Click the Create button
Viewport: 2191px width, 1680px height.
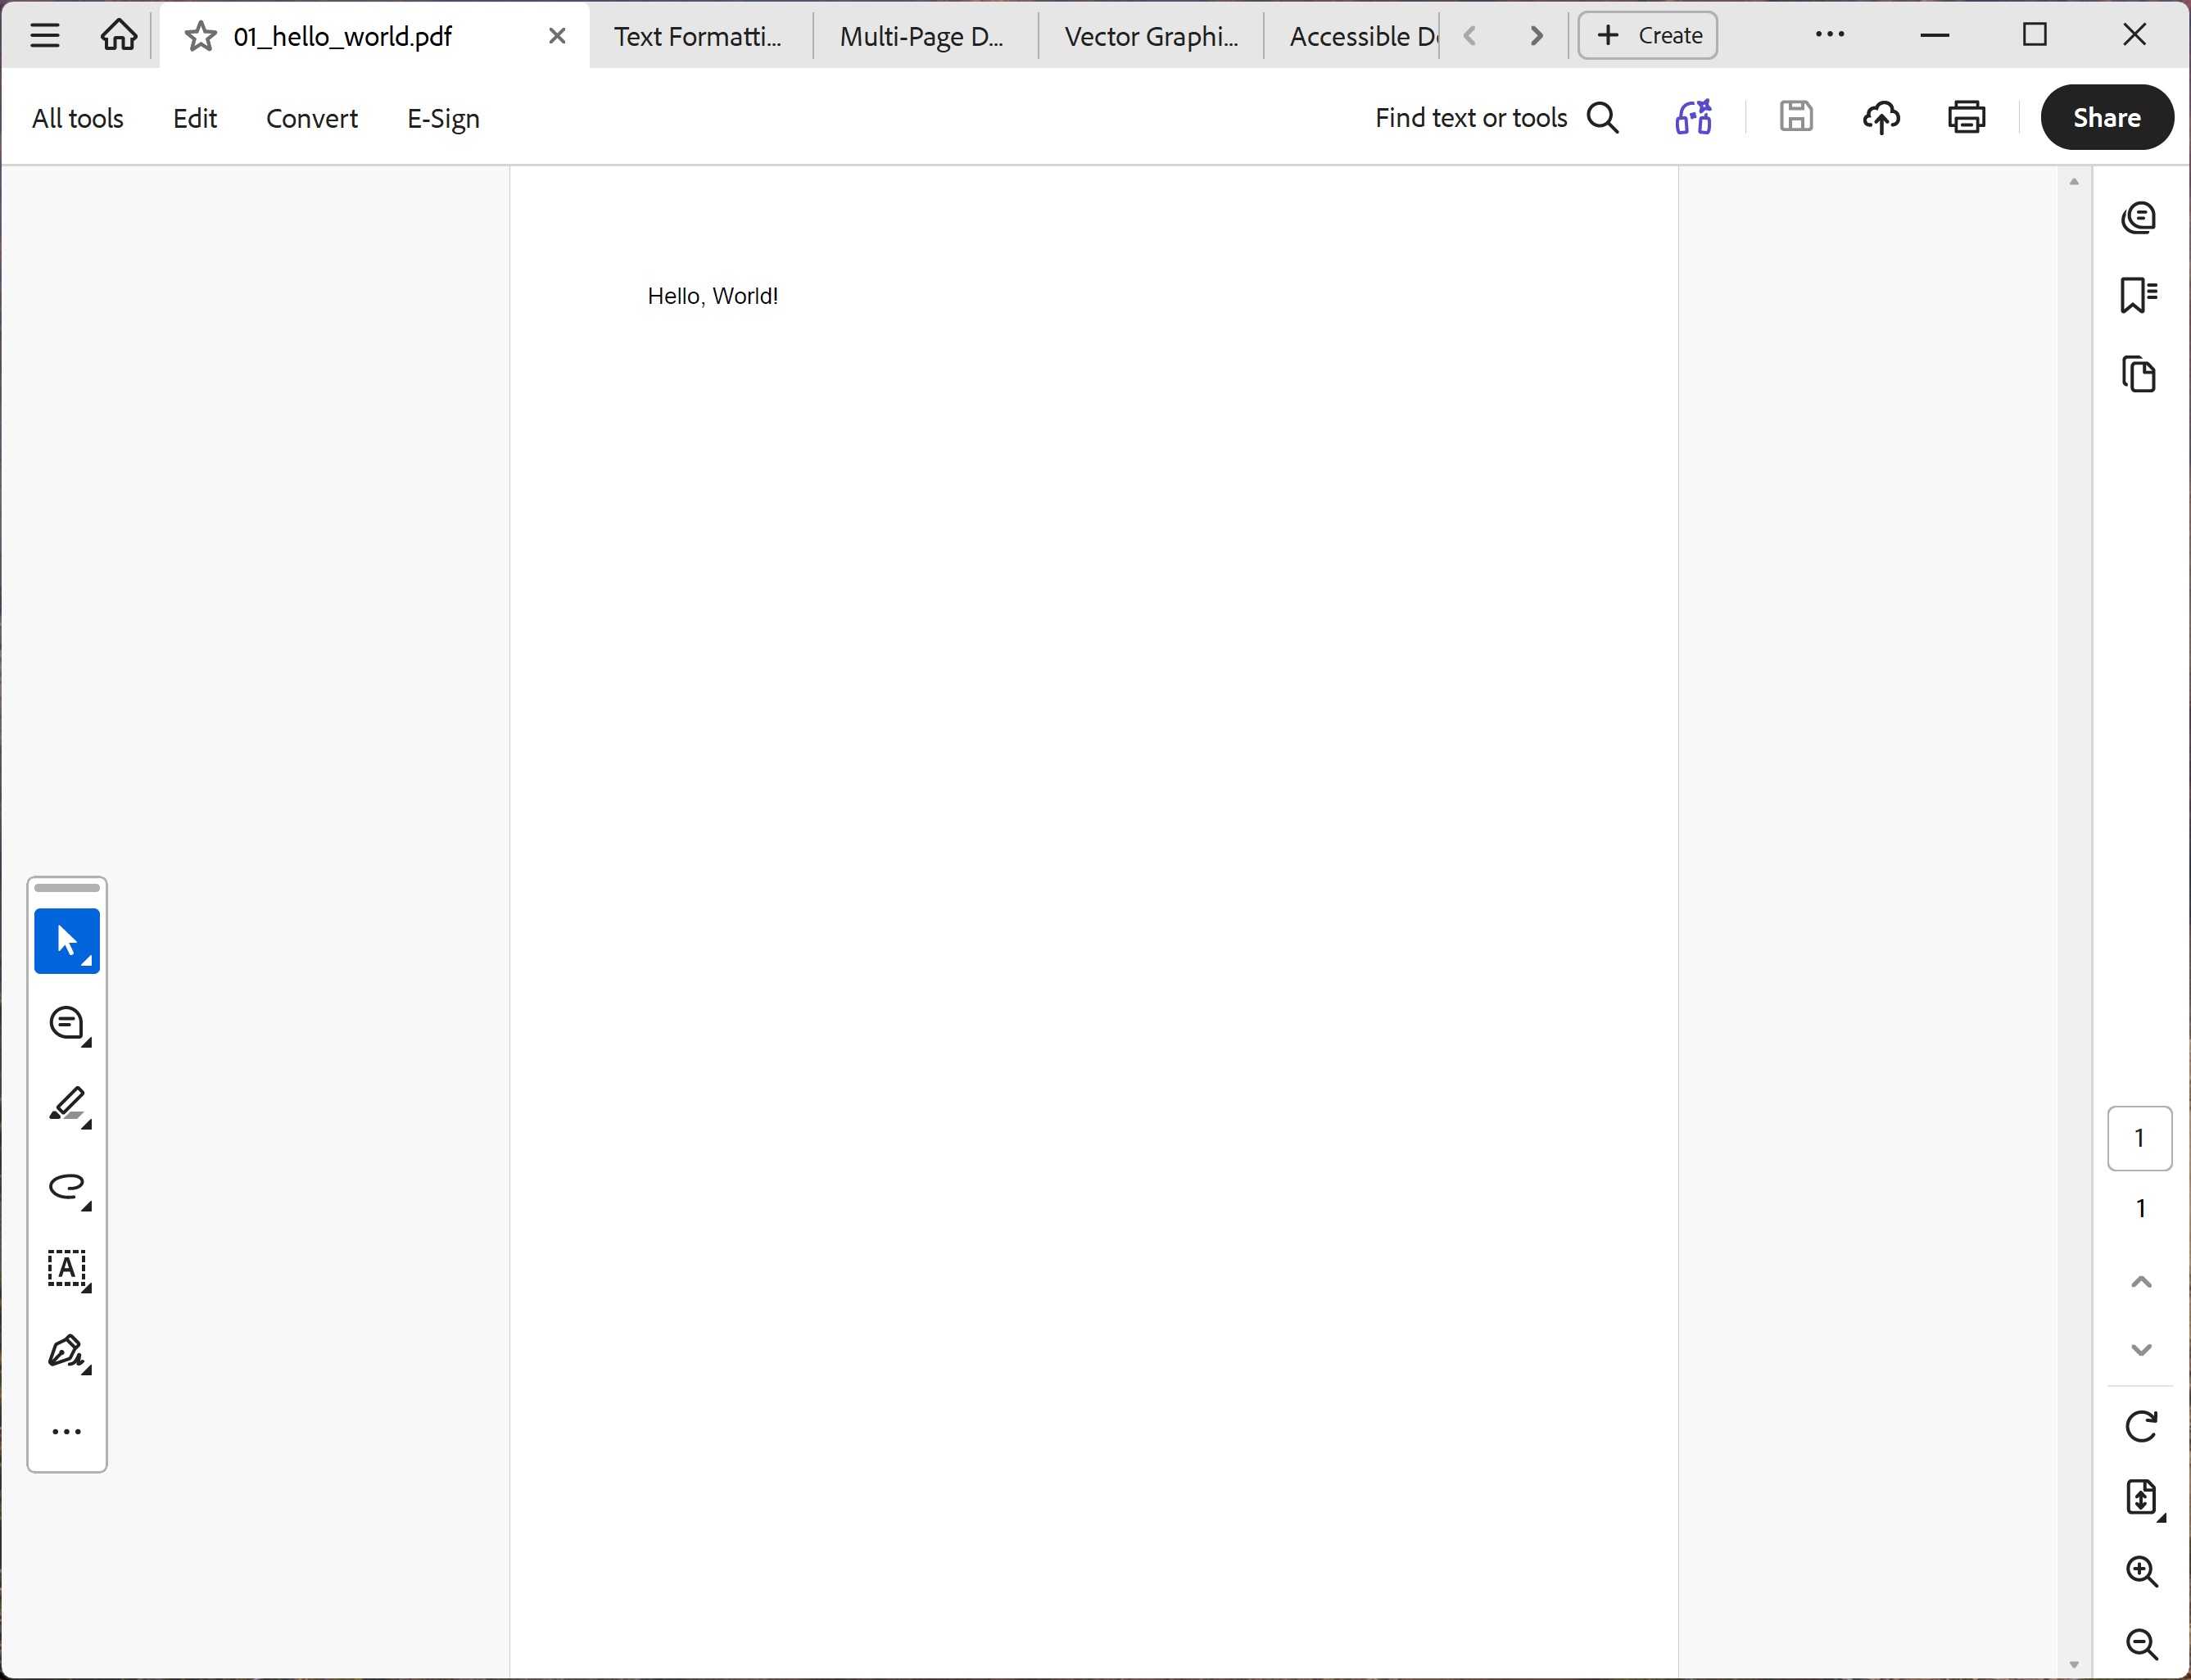point(1646,35)
